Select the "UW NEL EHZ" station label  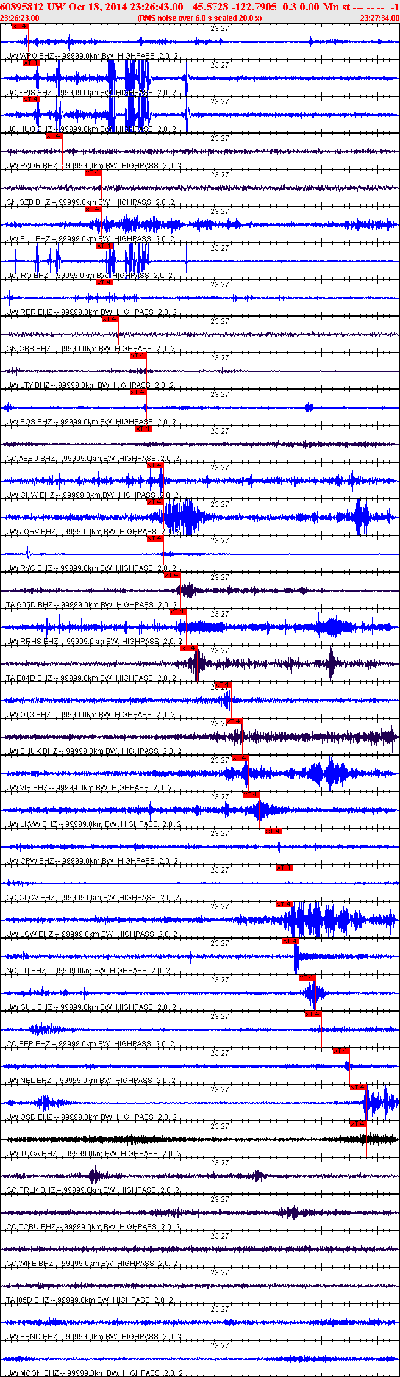point(29,1081)
